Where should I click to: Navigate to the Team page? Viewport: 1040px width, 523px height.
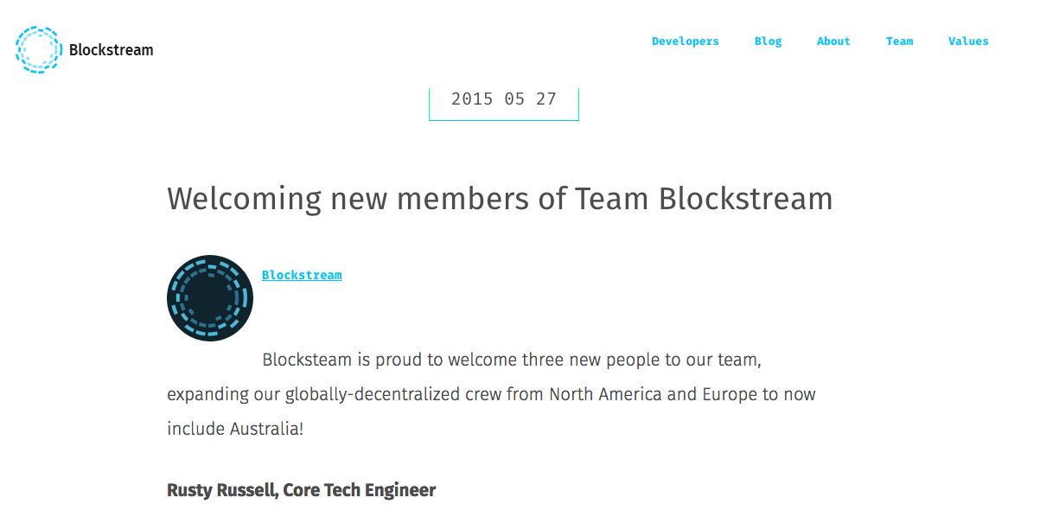(899, 41)
